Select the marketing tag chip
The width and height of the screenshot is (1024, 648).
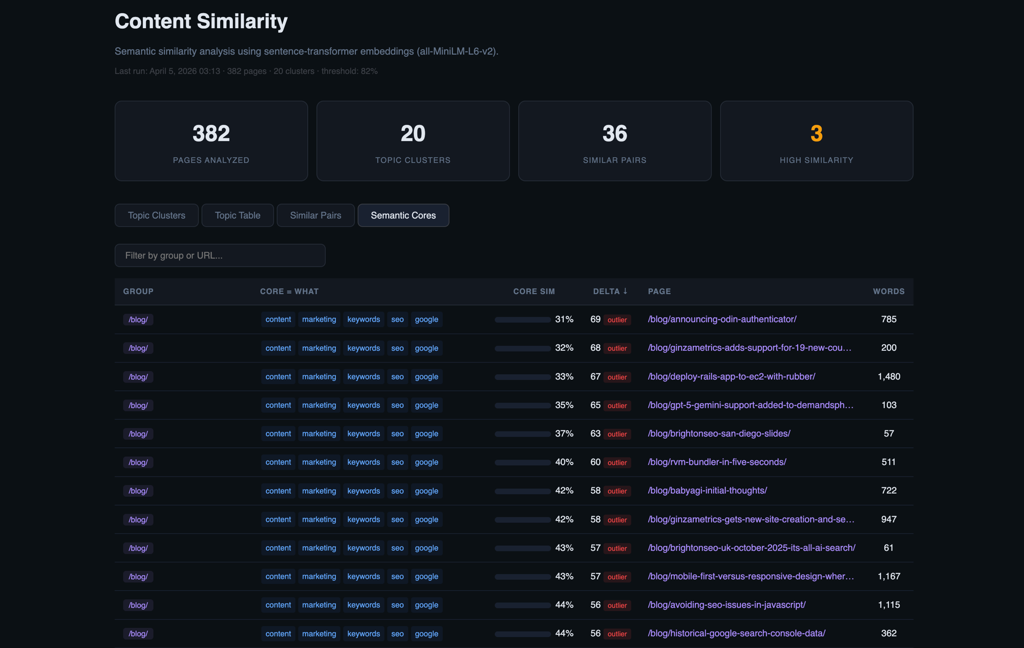(319, 319)
